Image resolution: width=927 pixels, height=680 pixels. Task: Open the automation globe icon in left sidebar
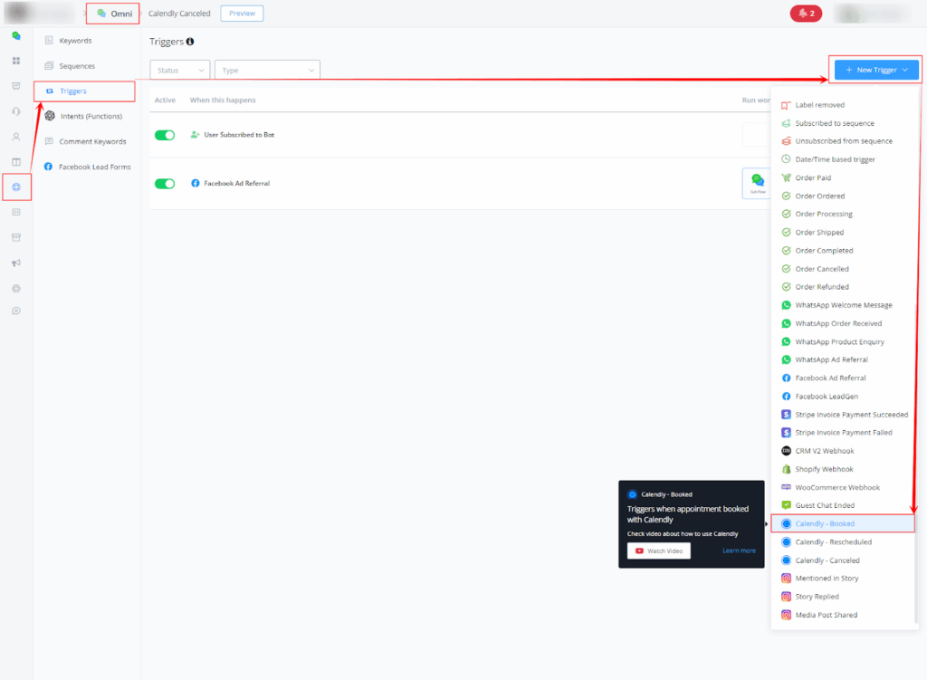point(16,187)
